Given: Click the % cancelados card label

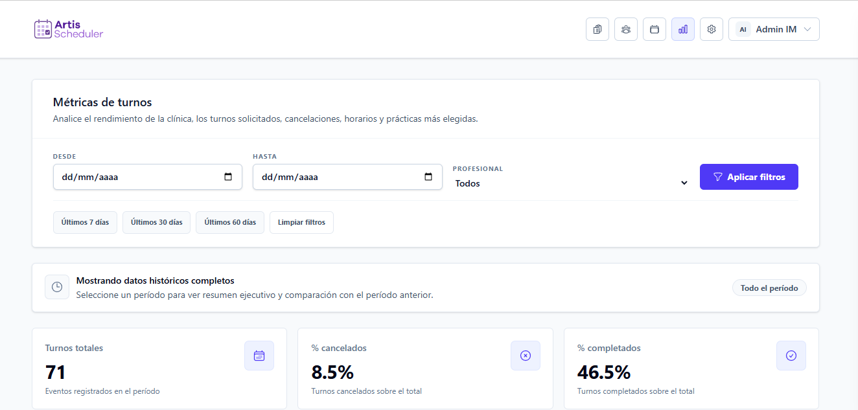Looking at the screenshot, I should pyautogui.click(x=339, y=348).
